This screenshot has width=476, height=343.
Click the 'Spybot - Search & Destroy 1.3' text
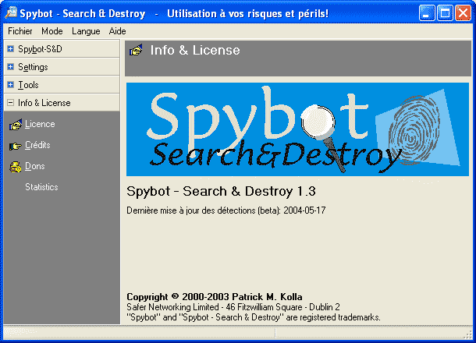tap(221, 191)
